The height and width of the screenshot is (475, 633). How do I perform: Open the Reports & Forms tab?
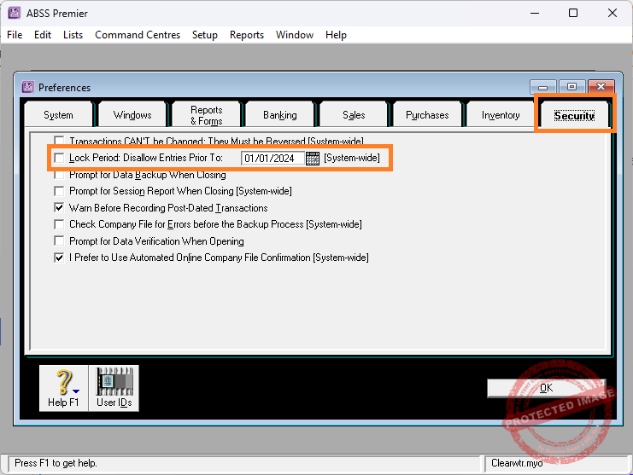[206, 115]
